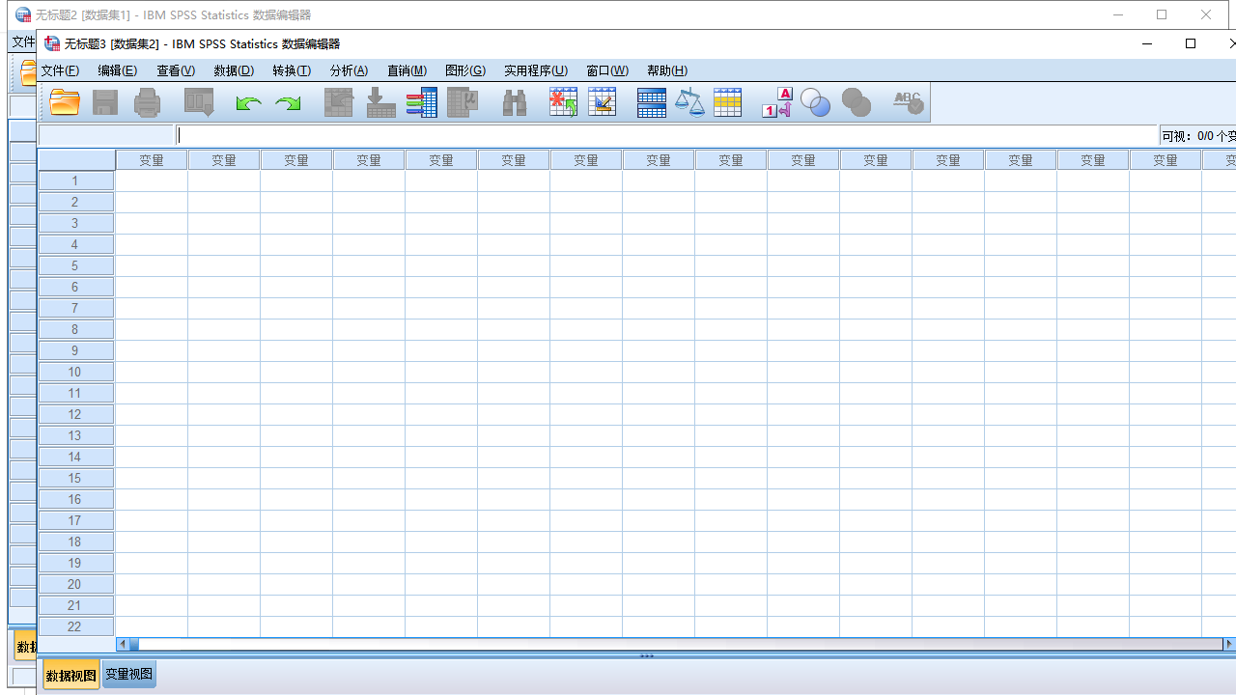Click Show all variables icon

point(857,102)
